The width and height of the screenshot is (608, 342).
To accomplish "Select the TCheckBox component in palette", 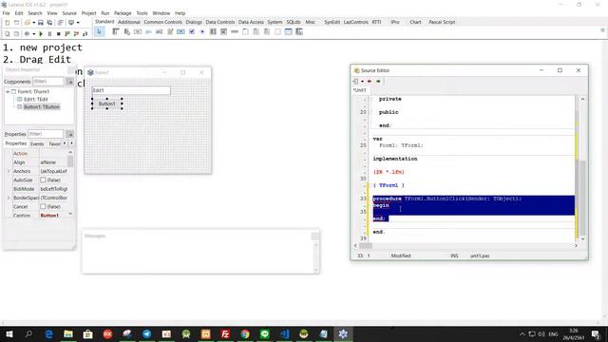I will 192,31.
